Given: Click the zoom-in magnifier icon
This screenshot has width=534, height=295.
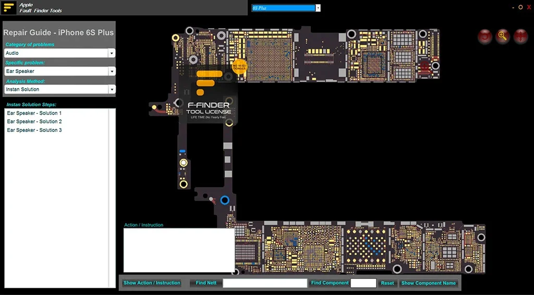Looking at the screenshot, I should 502,36.
